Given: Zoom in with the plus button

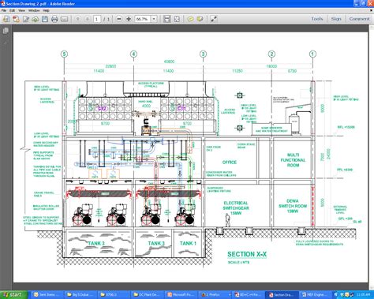Looking at the screenshot, I should 129,19.
